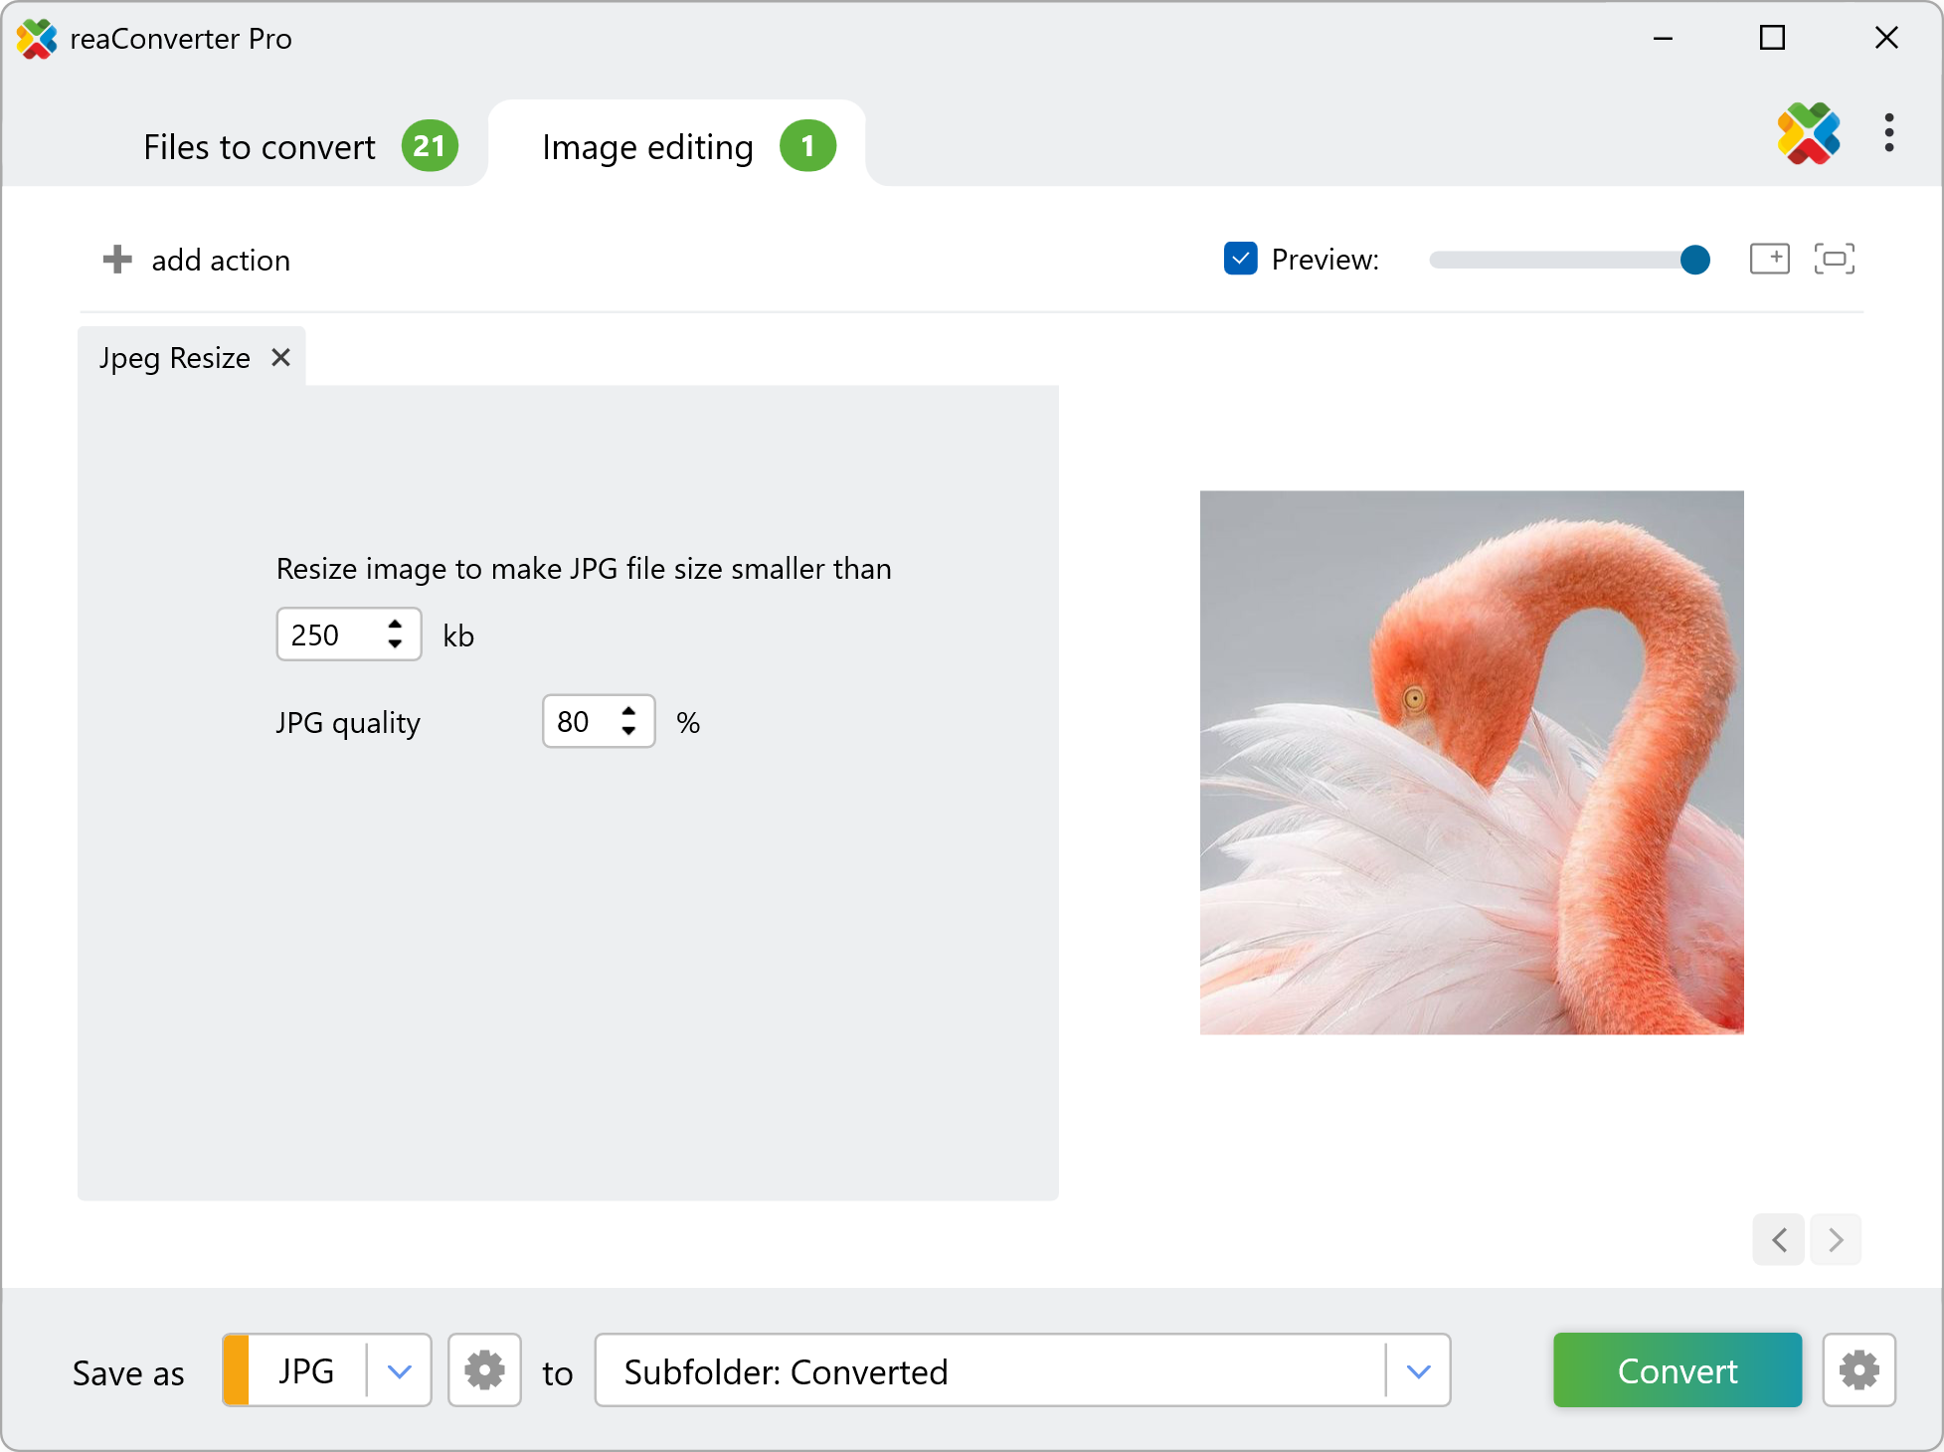Viewport: 1944px width, 1452px height.
Task: Expand the Subfolder: Converted destination dropdown
Action: [1418, 1370]
